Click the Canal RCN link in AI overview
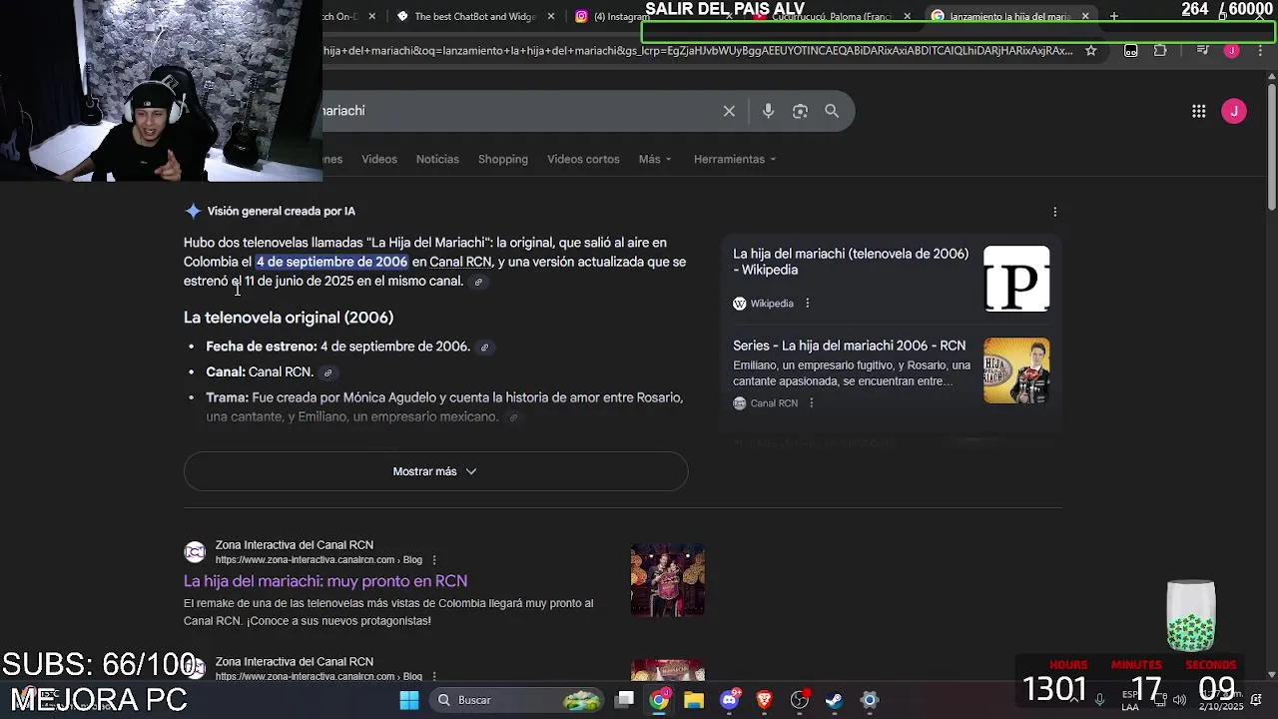This screenshot has height=719, width=1278. (x=460, y=262)
